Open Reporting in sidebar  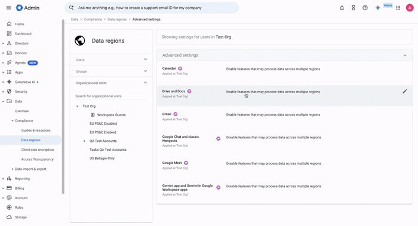coord(22,179)
